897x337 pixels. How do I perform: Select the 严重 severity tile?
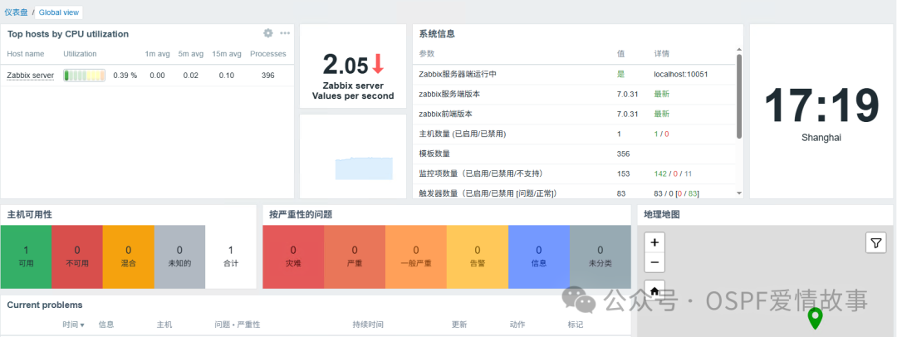click(355, 256)
